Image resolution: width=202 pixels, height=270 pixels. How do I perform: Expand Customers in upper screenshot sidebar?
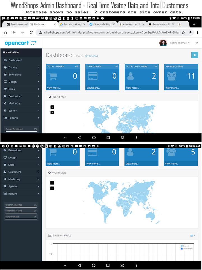click(21, 96)
